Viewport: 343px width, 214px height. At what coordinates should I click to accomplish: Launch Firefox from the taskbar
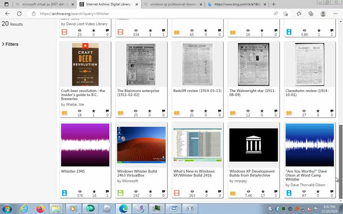(40, 209)
